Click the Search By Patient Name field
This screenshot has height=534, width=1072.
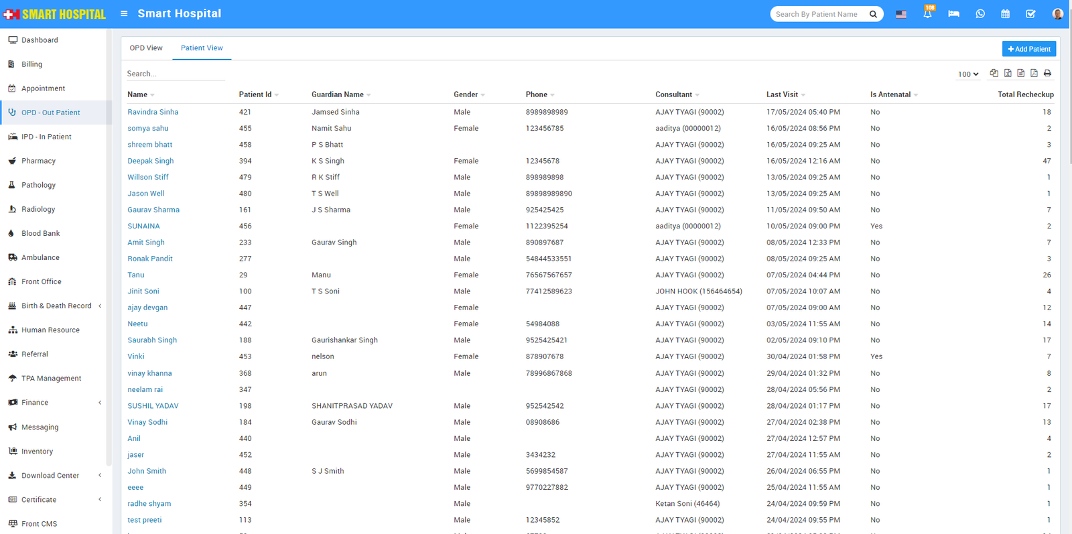[817, 14]
